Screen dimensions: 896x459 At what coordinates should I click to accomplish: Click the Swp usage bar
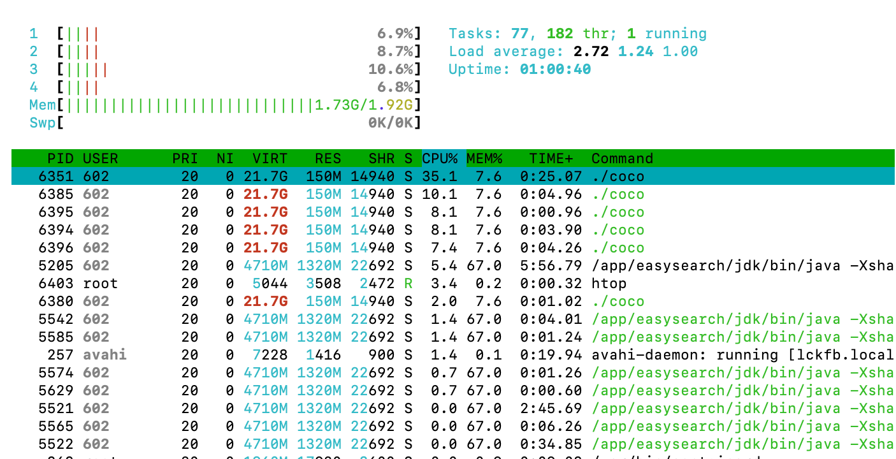[225, 122]
